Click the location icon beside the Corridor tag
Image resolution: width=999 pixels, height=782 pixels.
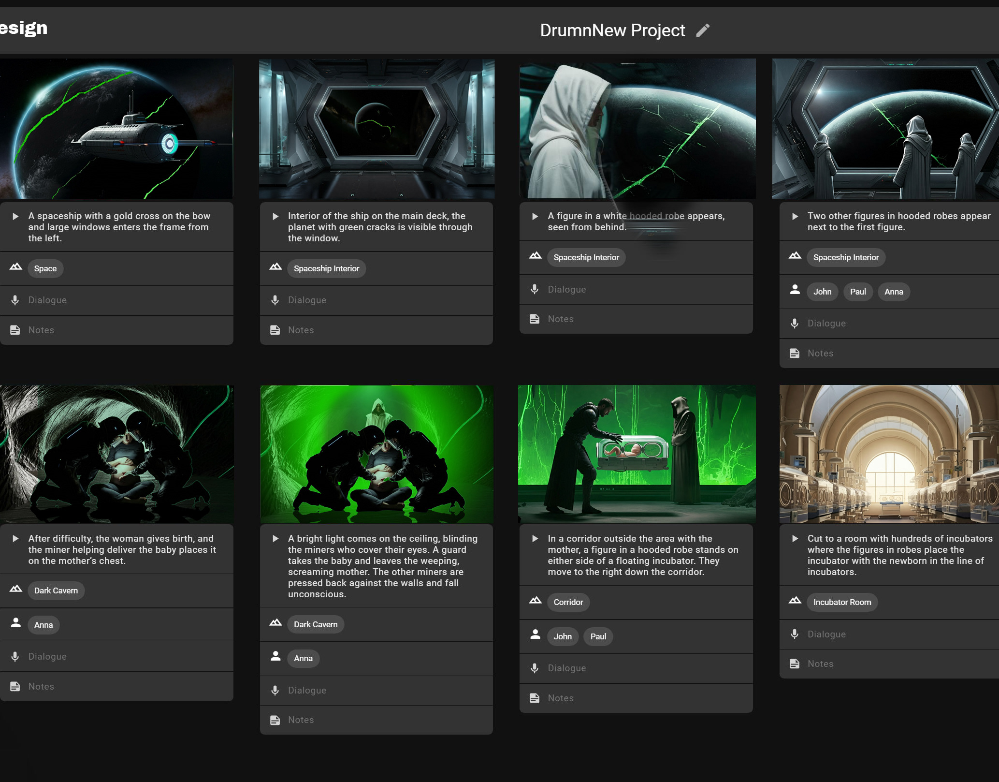(x=535, y=601)
